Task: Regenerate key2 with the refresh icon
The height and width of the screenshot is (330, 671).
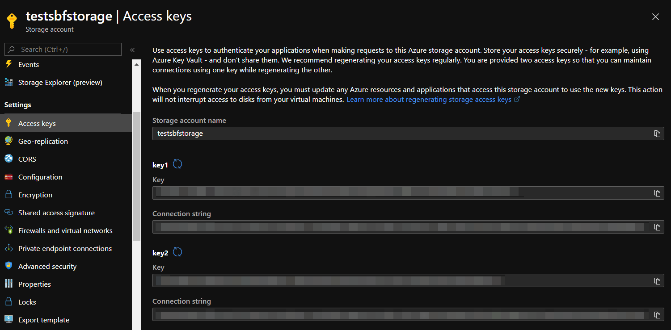Action: click(177, 252)
